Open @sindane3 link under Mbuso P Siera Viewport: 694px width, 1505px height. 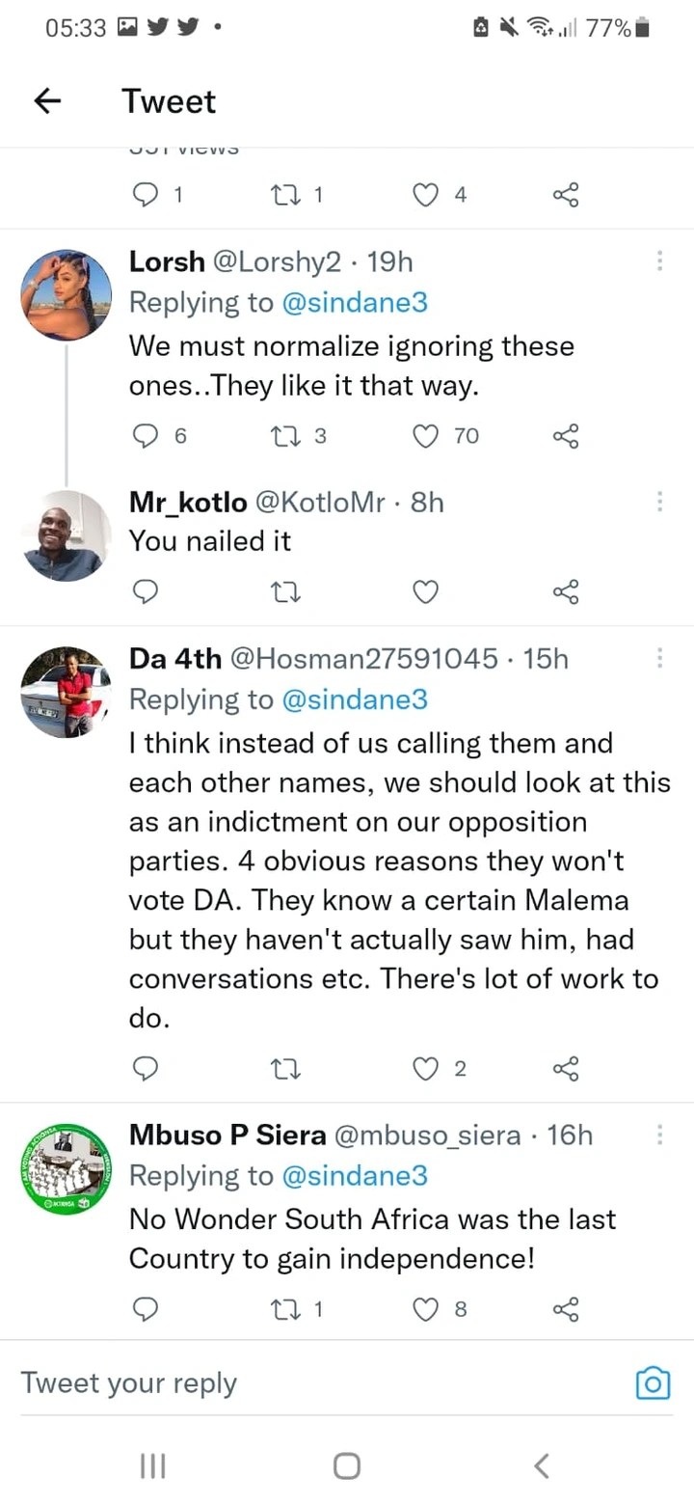click(354, 1176)
